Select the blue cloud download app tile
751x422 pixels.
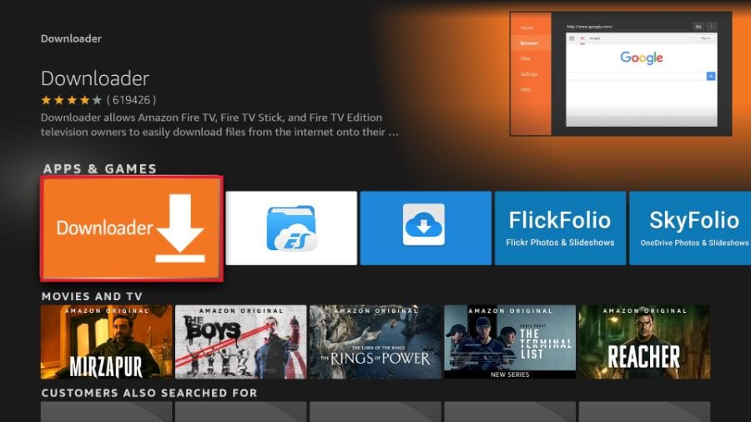tap(426, 229)
